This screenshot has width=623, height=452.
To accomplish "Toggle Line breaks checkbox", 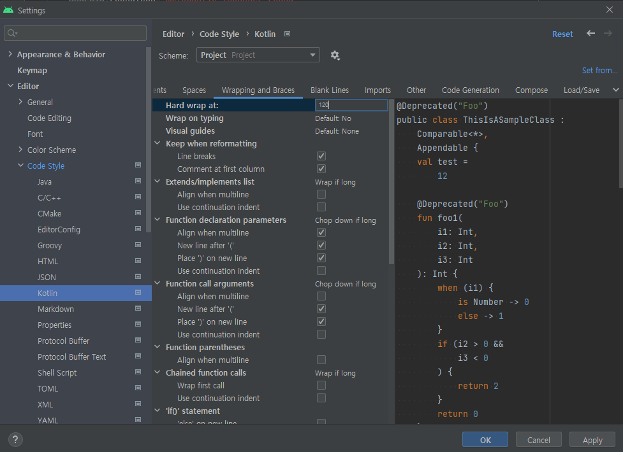I will coord(321,156).
